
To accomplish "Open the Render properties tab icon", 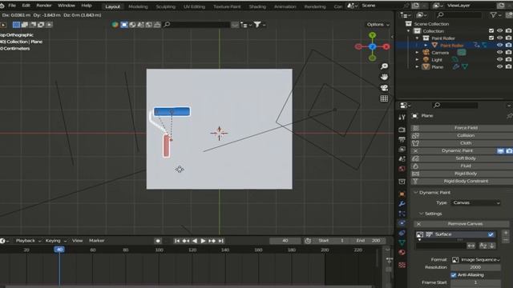I will (402, 130).
